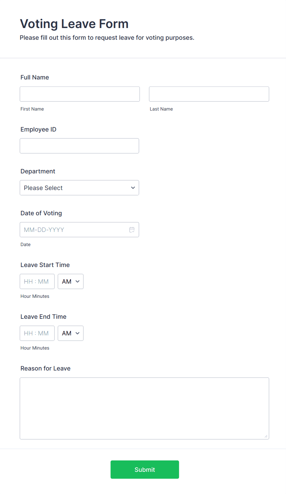
Task: Click inside the Reason for Leave textarea
Action: coord(145,408)
